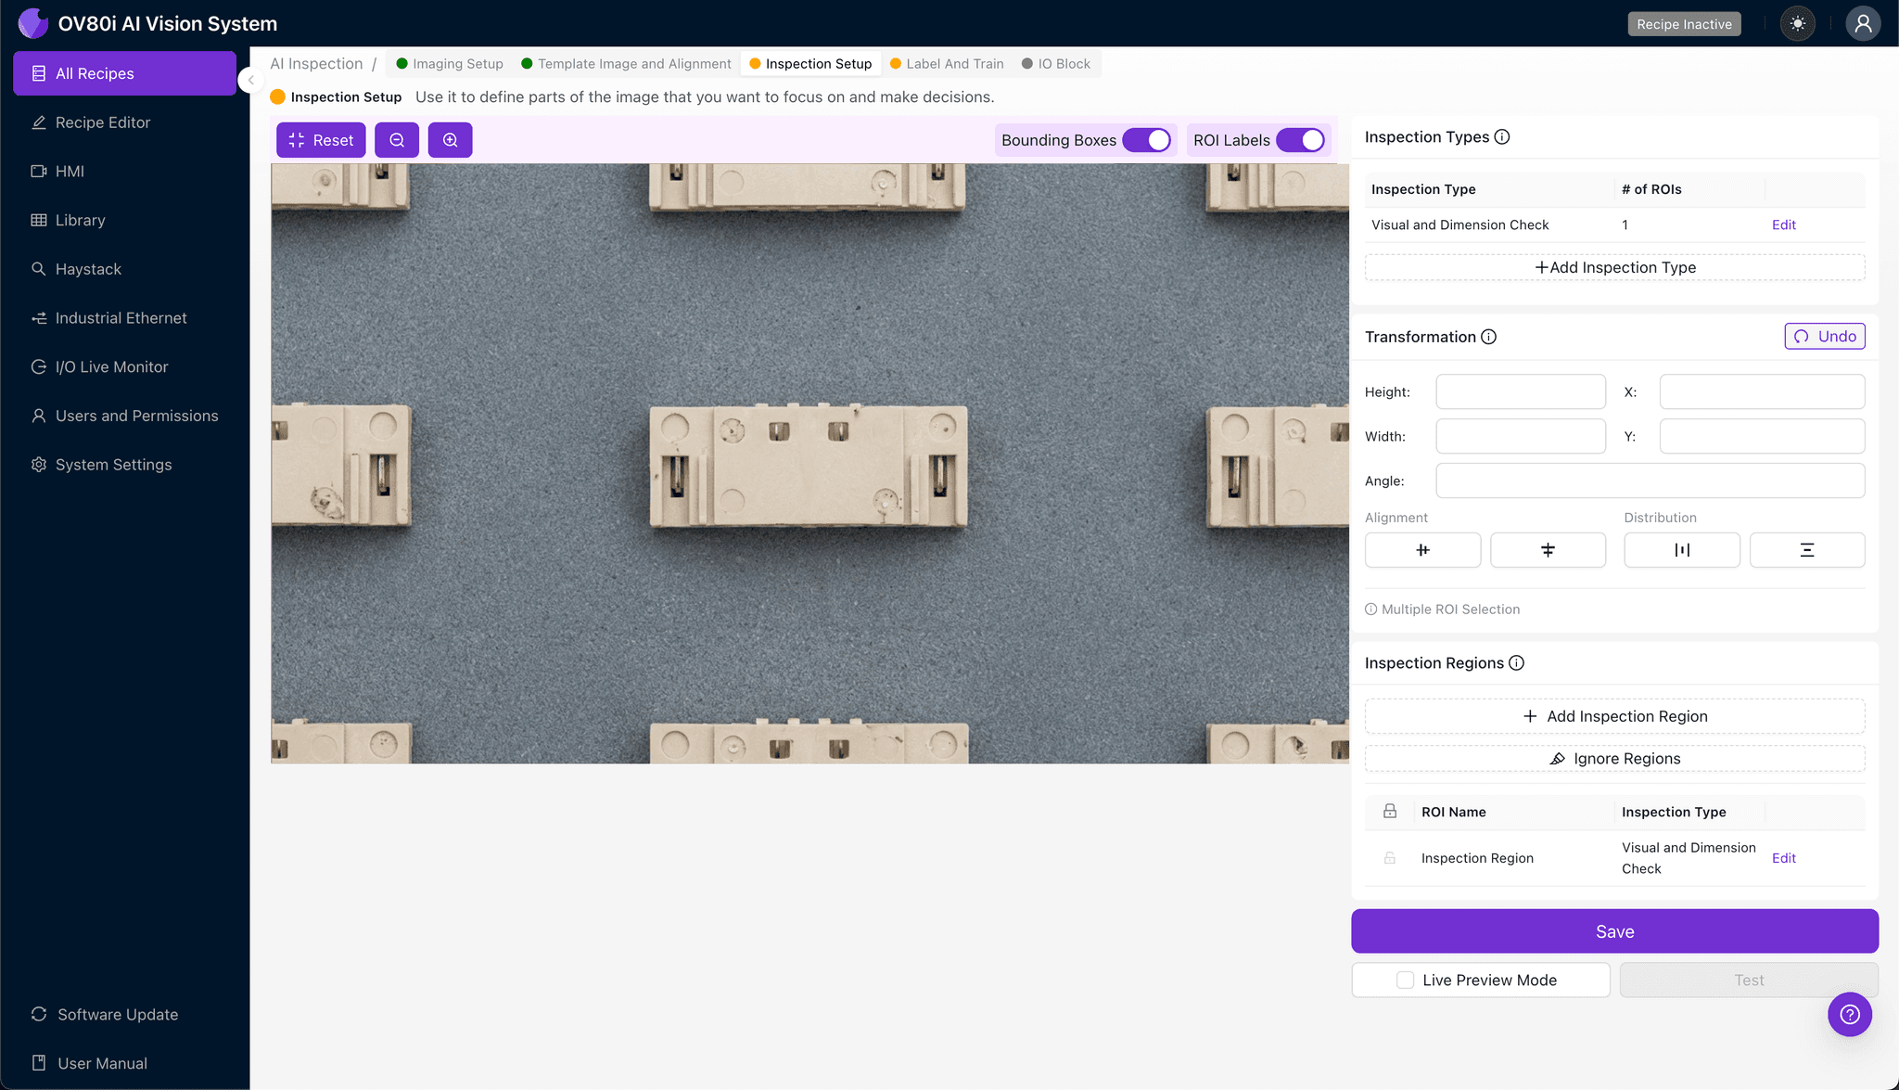Screen dimensions: 1899x1090
Task: Click the Add Inspection Region button
Action: pyautogui.click(x=1614, y=716)
